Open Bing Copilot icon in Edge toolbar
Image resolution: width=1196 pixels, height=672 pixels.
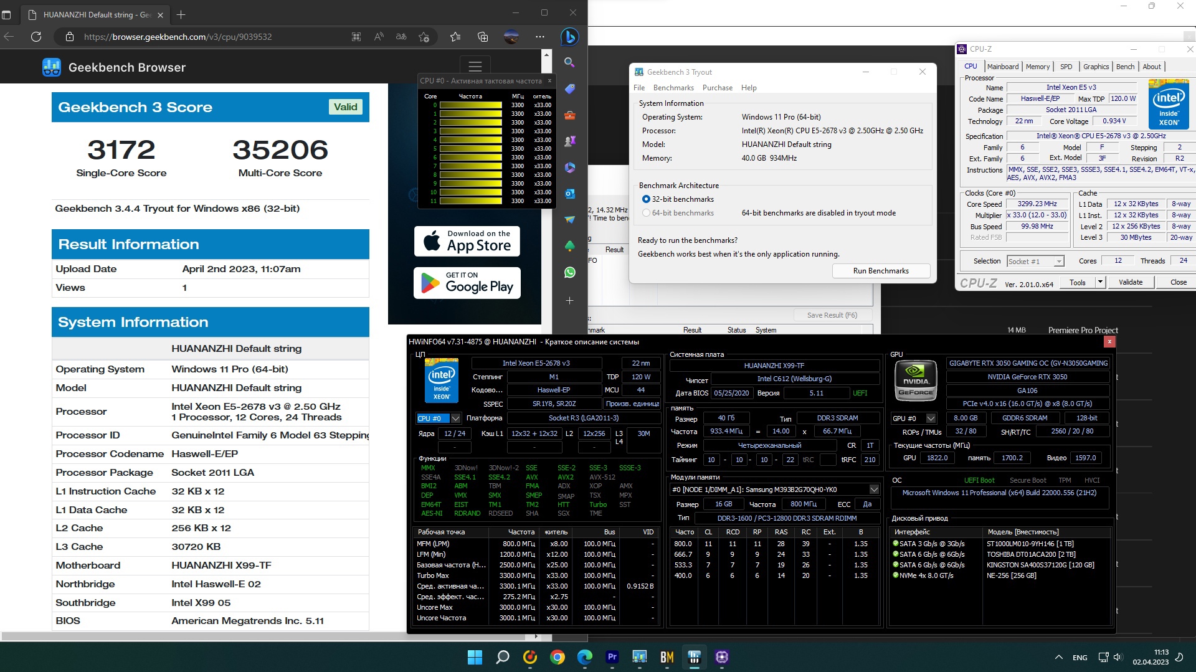coord(569,37)
